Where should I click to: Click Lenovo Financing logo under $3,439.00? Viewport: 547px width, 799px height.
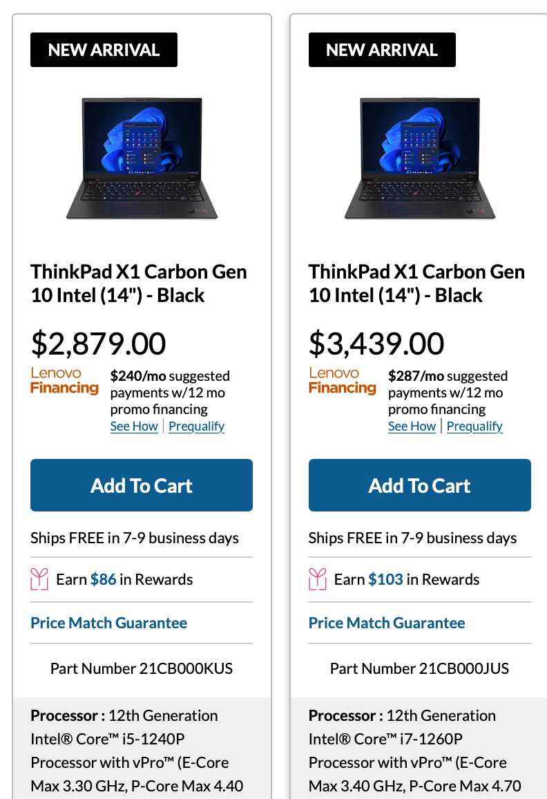coord(343,381)
